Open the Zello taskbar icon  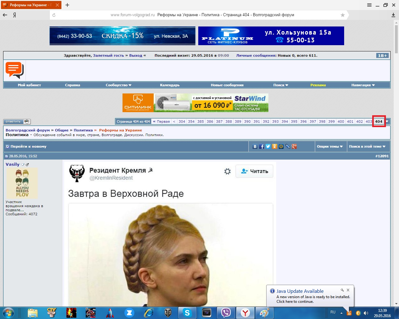pos(129,313)
